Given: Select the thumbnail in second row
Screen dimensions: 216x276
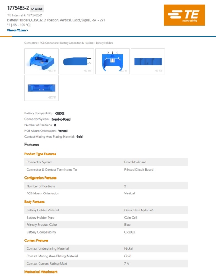Looking at the screenshot, I should [41, 88].
